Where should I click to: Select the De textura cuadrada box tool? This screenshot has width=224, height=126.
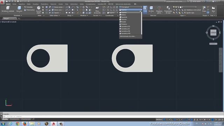(8, 9)
